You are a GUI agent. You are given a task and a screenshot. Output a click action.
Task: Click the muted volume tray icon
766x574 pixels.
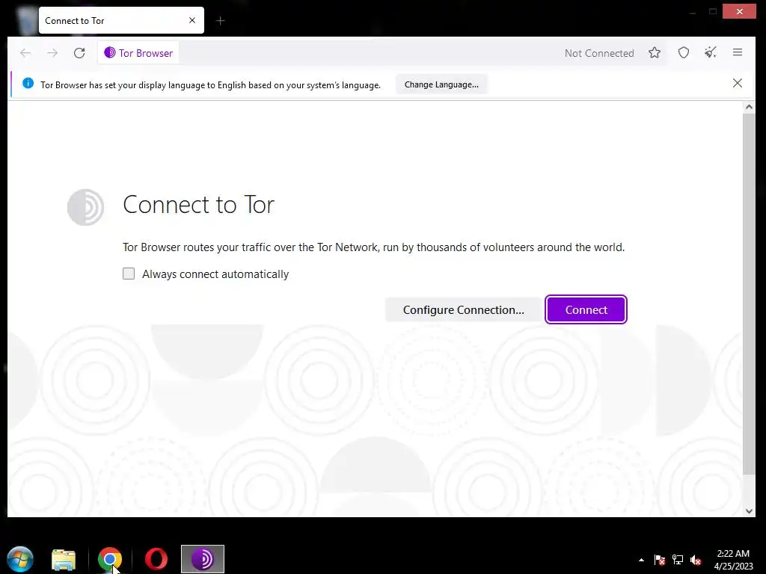pyautogui.click(x=696, y=560)
